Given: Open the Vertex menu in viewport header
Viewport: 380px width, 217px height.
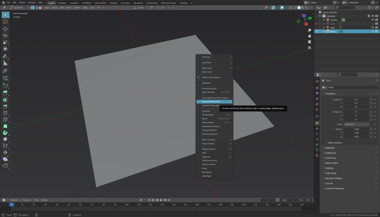Looking at the screenshot, I should point(77,8).
